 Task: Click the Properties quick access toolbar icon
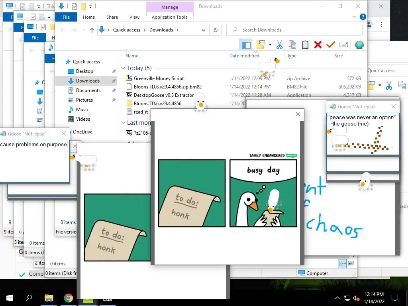tap(75, 6)
